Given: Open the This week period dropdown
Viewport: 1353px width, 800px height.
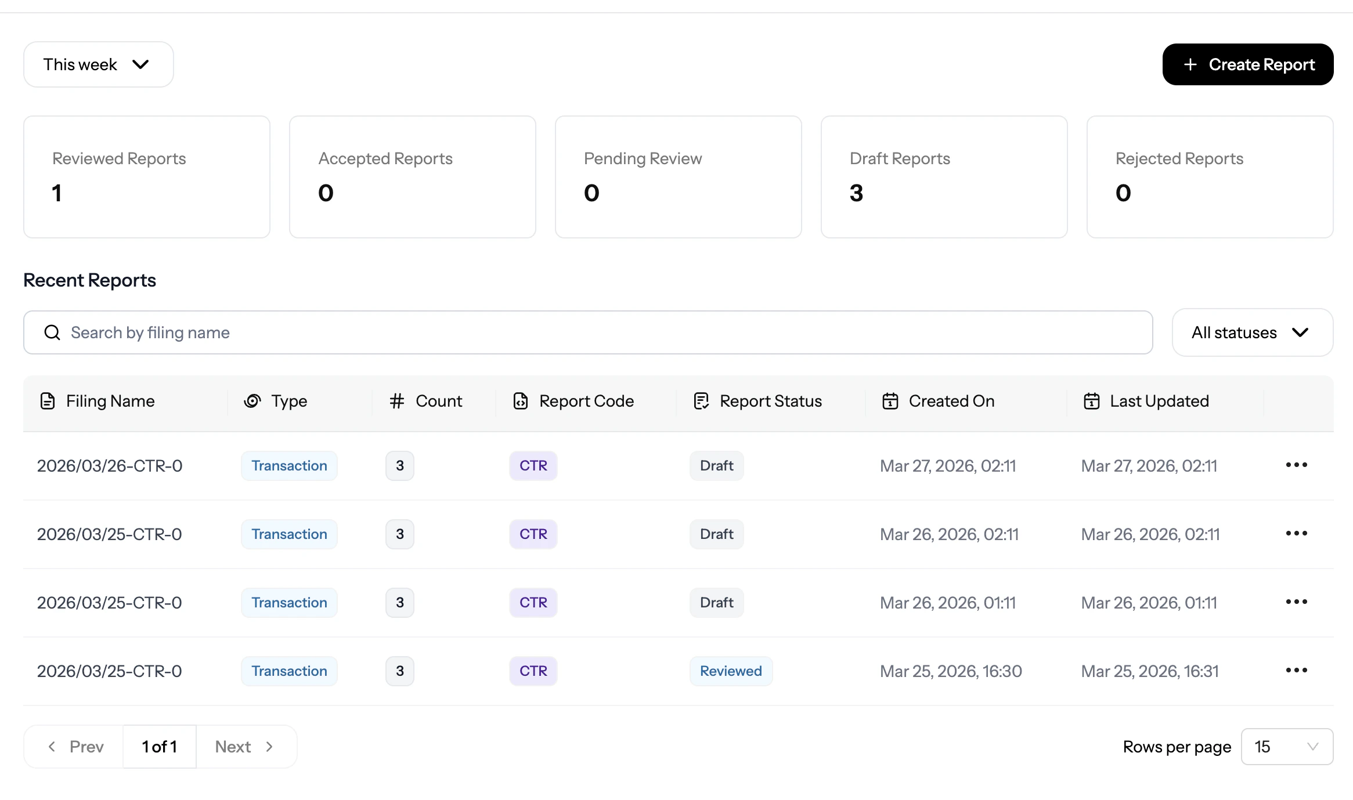Looking at the screenshot, I should [98, 64].
